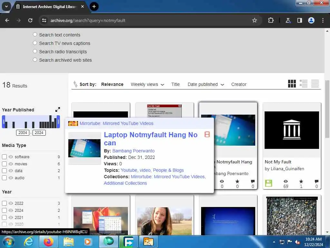The width and height of the screenshot is (330, 248).
Task: Check the audio media type box
Action: (4, 178)
